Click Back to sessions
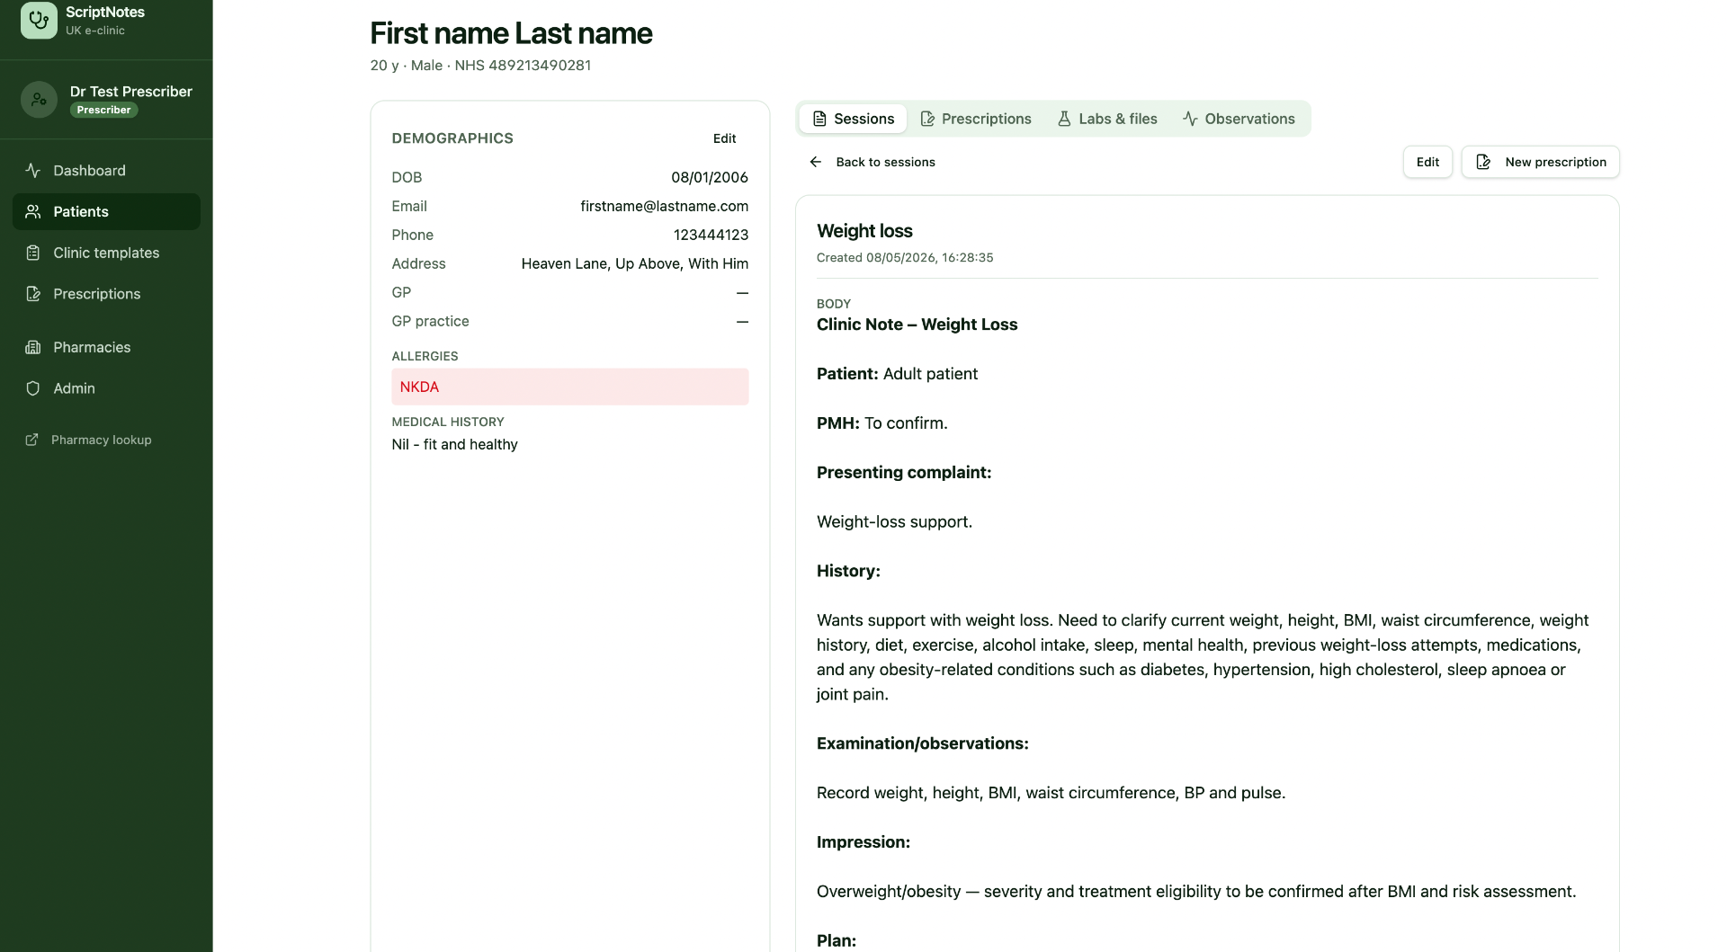The height and width of the screenshot is (952, 1727). [x=872, y=162]
